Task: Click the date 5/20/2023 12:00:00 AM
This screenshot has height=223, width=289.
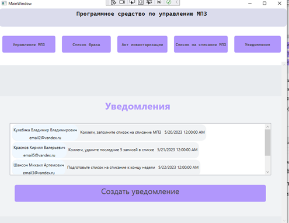Action: [x=184, y=133]
